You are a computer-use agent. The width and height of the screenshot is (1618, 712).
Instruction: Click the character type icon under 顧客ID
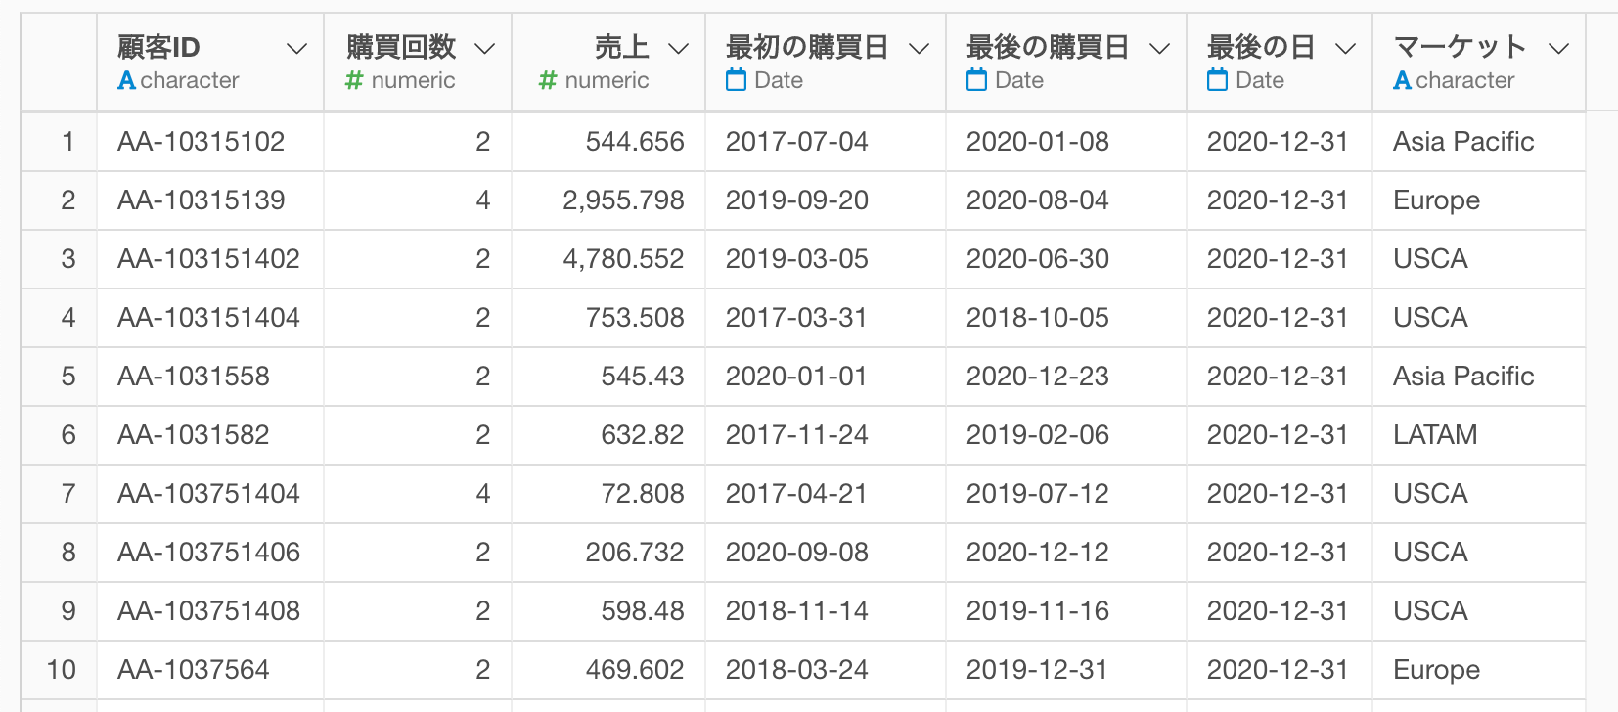pyautogui.click(x=126, y=81)
